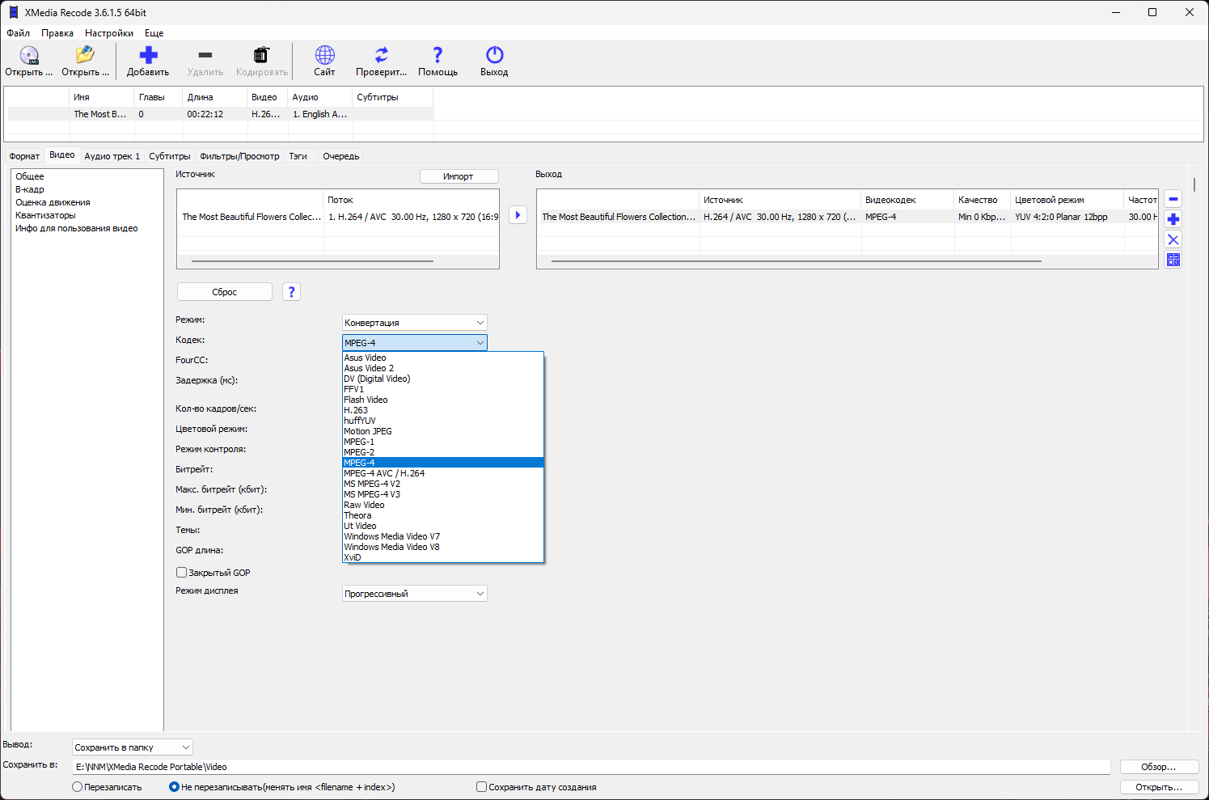
Task: Click the Выход power icon
Action: [494, 55]
